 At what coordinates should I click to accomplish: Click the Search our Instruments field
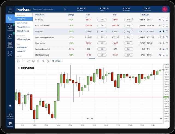[48, 9]
